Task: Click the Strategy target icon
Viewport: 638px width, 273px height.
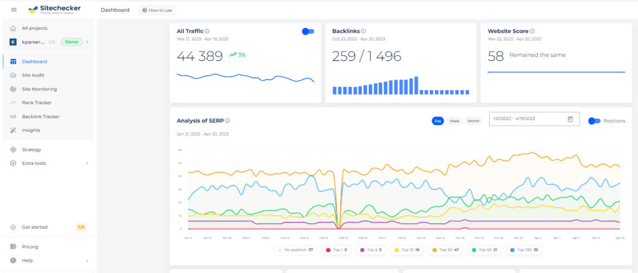Action: click(x=13, y=149)
